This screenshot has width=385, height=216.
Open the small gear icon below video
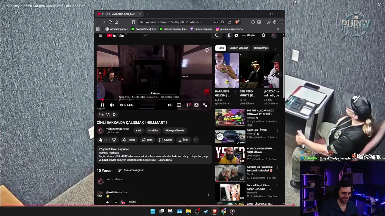(x=114, y=115)
